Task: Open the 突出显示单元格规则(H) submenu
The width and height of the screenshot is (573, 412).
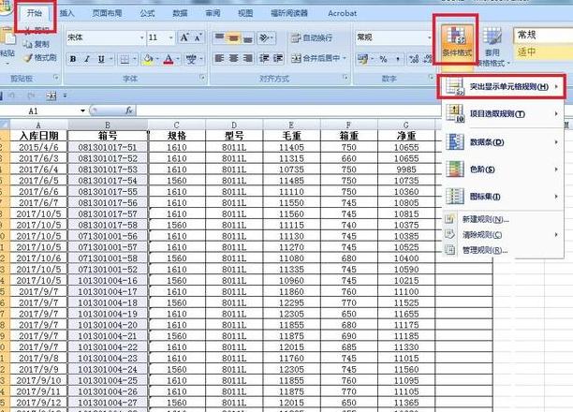Action: click(x=502, y=87)
